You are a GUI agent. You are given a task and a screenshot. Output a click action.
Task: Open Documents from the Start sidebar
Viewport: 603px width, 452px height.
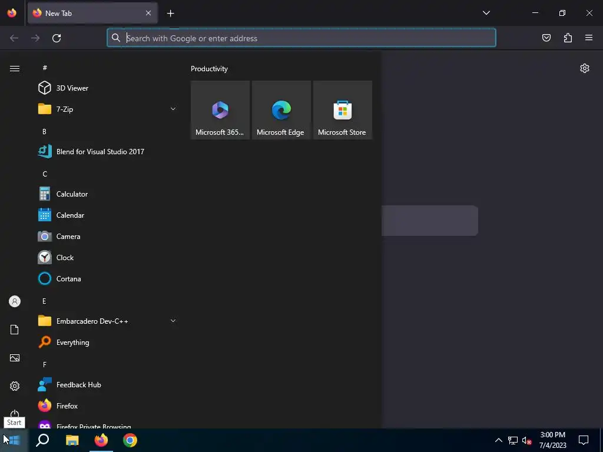15,330
